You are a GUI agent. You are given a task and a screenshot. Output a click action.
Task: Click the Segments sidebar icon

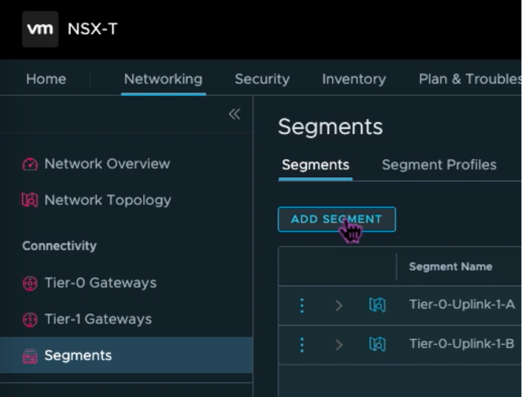30,355
